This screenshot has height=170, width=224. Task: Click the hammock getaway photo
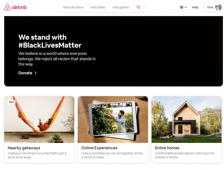(39, 119)
